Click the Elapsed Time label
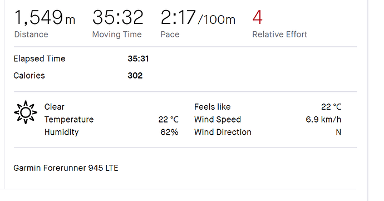 [x=40, y=59]
